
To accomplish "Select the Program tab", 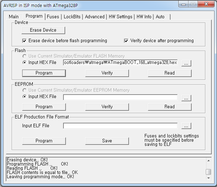I will point(34,16).
